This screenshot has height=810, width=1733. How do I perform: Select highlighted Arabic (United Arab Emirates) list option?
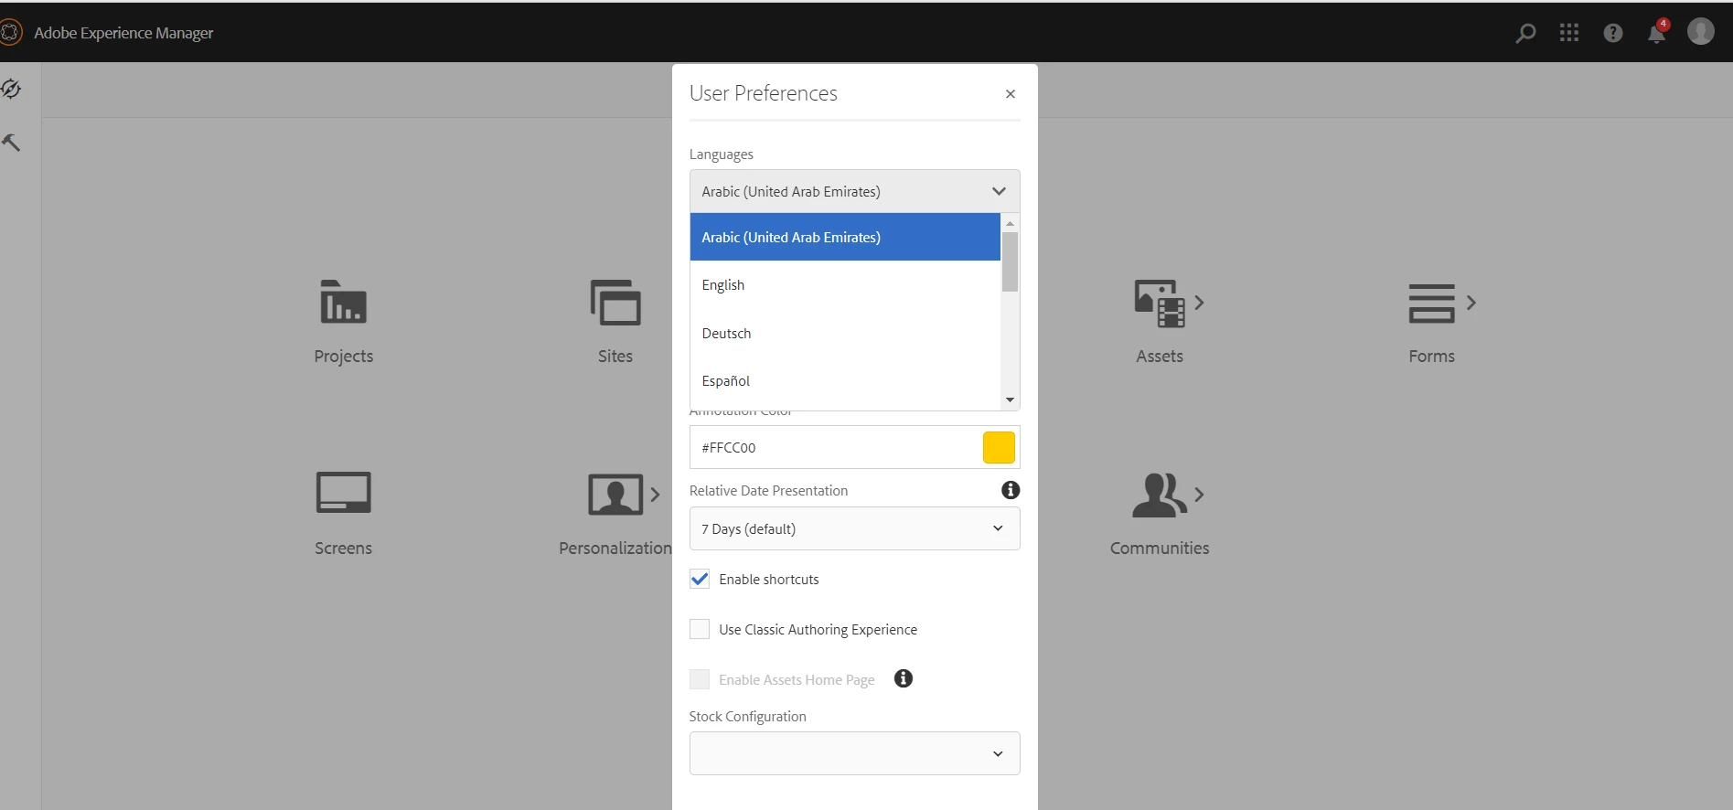[x=845, y=237]
